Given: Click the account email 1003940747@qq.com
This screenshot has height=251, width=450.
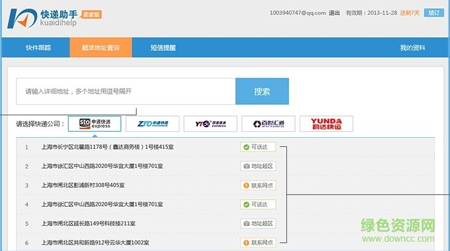Looking at the screenshot, I should (x=298, y=13).
